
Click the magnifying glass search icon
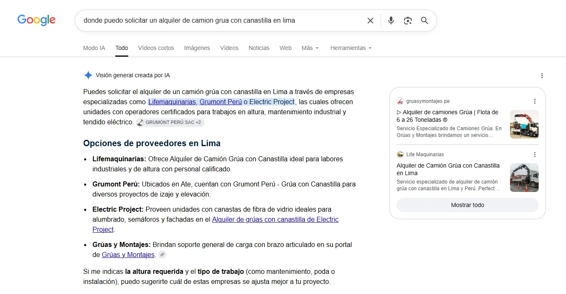click(425, 21)
